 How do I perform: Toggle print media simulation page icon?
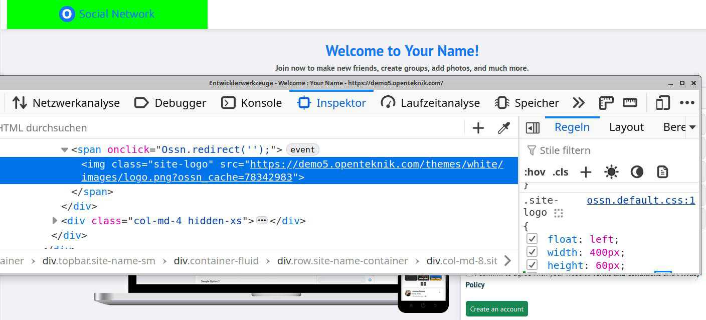pyautogui.click(x=662, y=172)
